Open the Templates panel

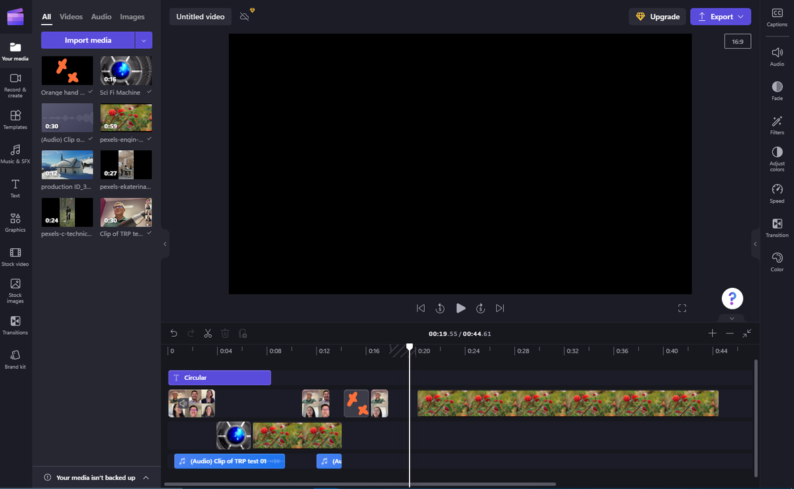coord(15,120)
